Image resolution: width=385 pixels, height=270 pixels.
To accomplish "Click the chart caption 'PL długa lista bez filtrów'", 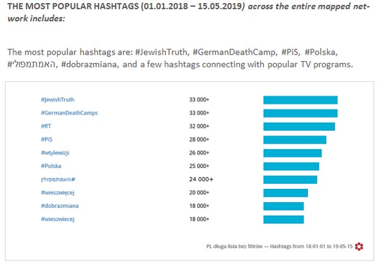I will pyautogui.click(x=235, y=246).
